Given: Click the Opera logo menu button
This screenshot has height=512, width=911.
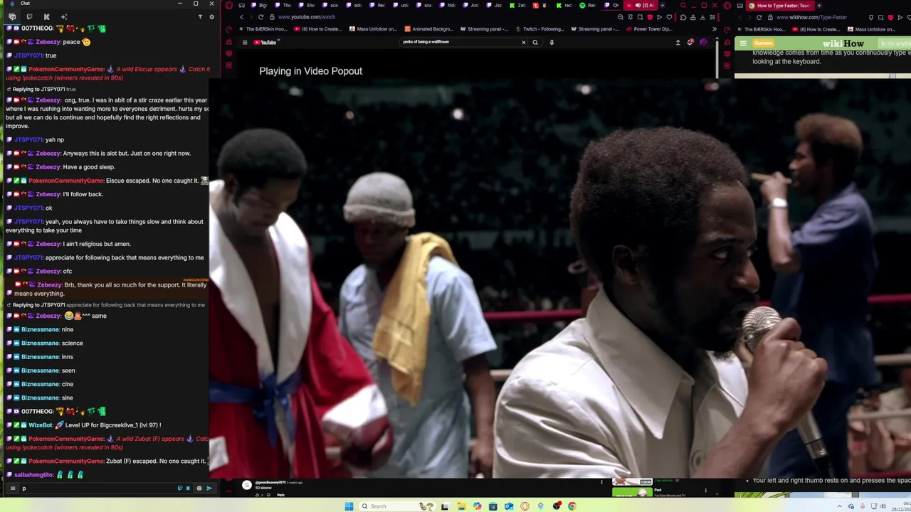Looking at the screenshot, I should [228, 5].
